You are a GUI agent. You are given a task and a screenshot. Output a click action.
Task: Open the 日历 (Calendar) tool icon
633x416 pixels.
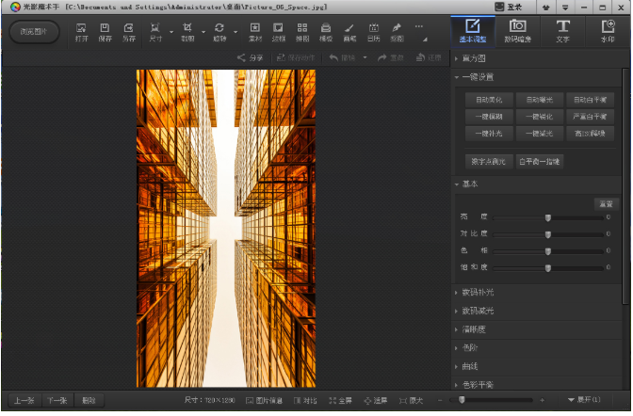coord(373,32)
